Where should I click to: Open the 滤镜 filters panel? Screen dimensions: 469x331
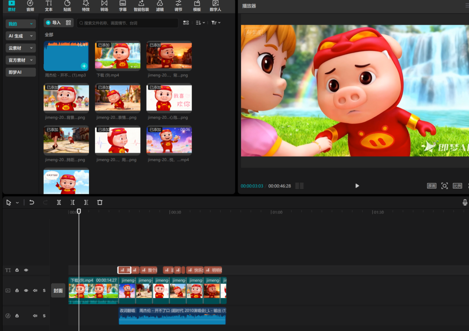(x=160, y=6)
